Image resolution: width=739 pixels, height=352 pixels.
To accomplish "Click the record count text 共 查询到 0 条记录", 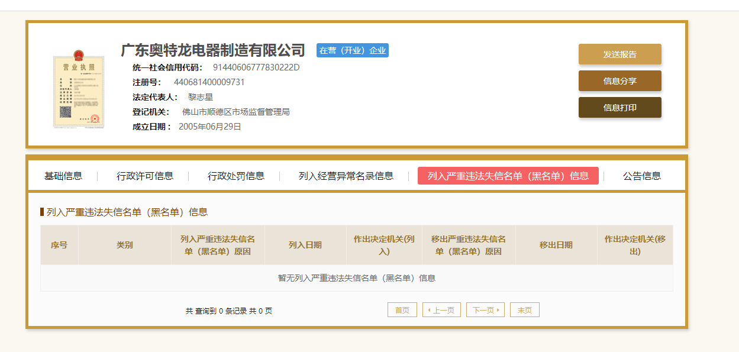I will (x=229, y=311).
